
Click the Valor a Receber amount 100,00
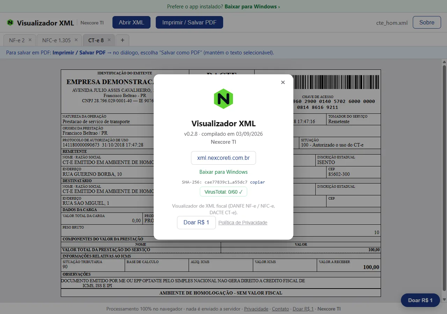(x=371, y=267)
